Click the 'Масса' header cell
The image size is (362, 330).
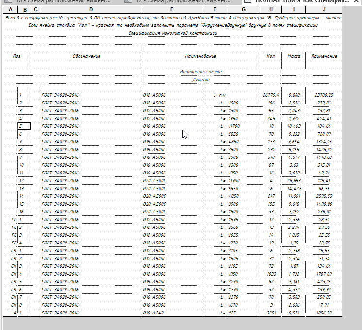click(294, 56)
